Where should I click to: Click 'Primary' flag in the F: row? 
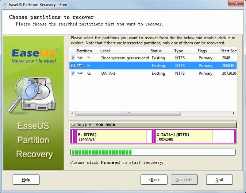click(x=205, y=66)
